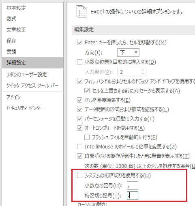
Task: Open the 方向 direction dropdown
Action: click(x=128, y=52)
